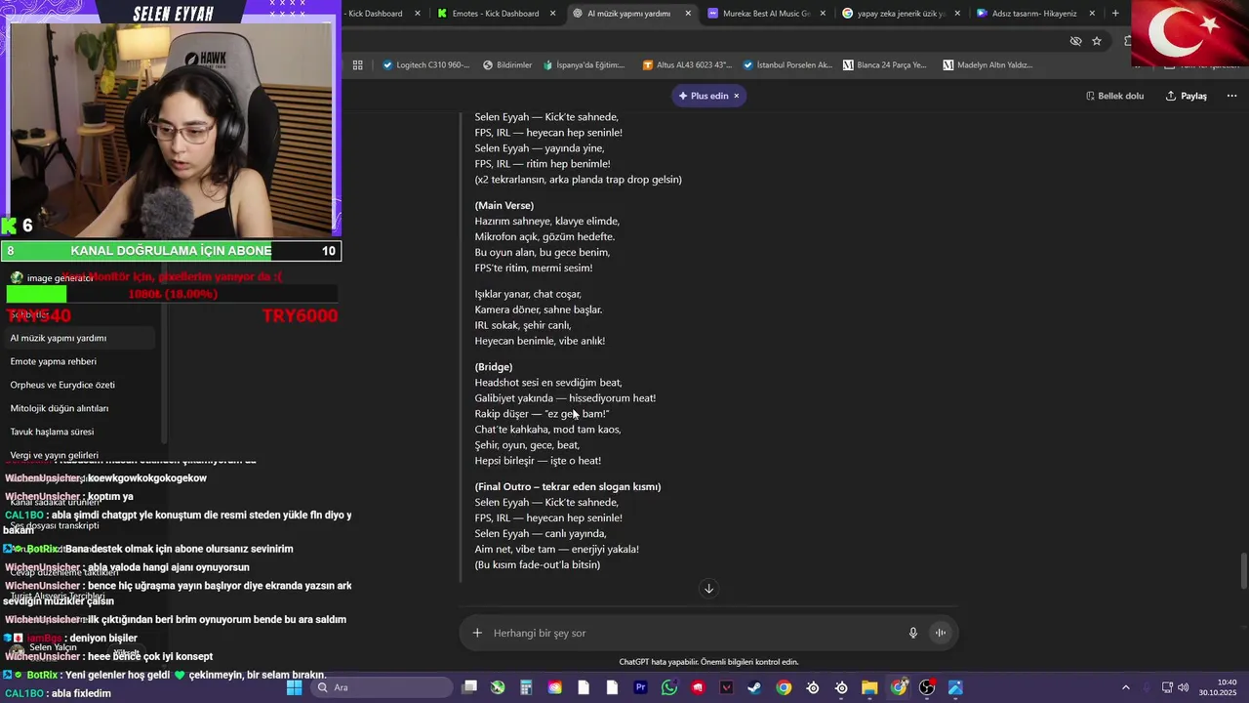Start voice mode with the waveform icon
This screenshot has width=1249, height=703.
(941, 633)
